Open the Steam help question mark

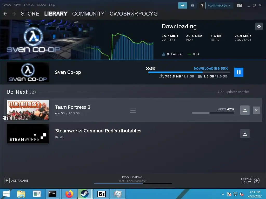(x=202, y=6)
